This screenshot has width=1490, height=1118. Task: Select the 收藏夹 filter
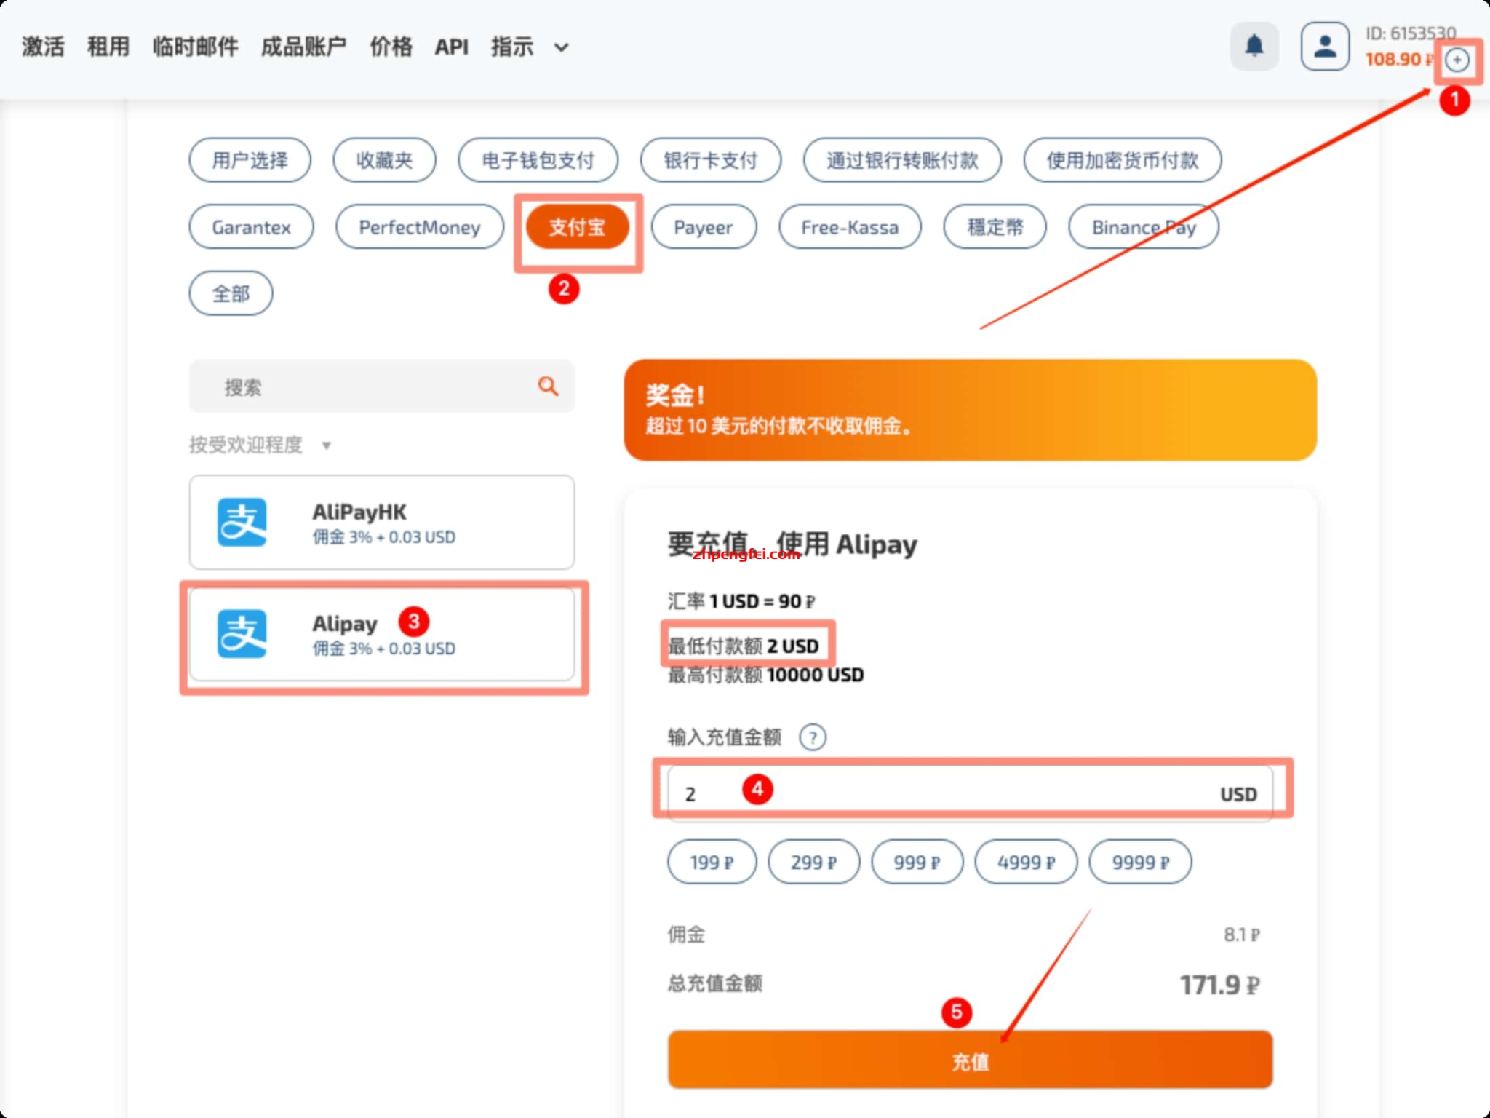(x=384, y=160)
